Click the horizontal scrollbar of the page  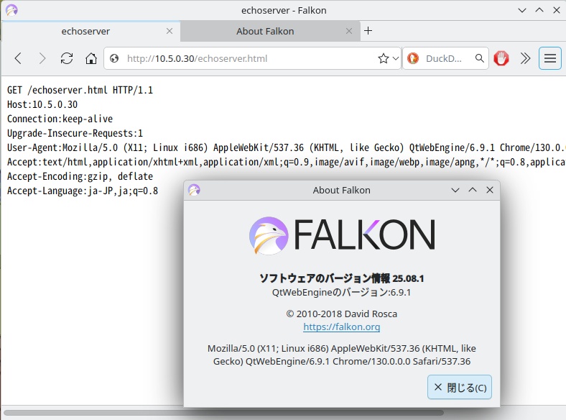pyautogui.click(x=224, y=413)
